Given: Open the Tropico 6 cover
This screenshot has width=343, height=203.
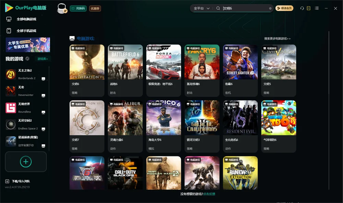Looking at the screenshot, I should (x=164, y=118).
